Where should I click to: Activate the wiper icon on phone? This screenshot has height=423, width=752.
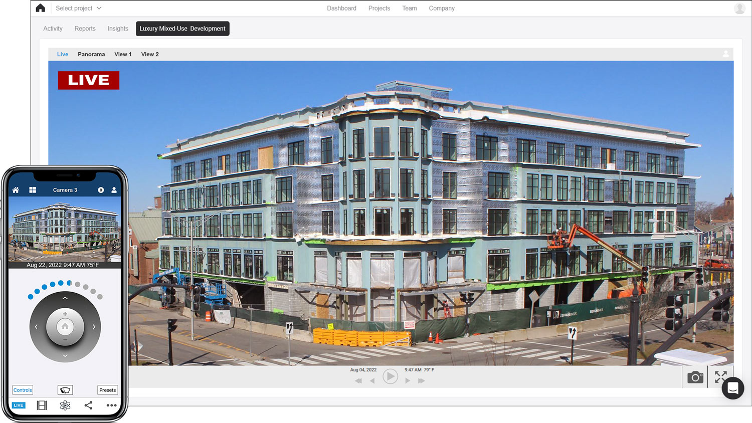(65, 390)
